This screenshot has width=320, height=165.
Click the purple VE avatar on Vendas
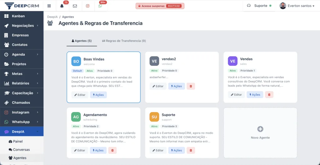(x=232, y=61)
